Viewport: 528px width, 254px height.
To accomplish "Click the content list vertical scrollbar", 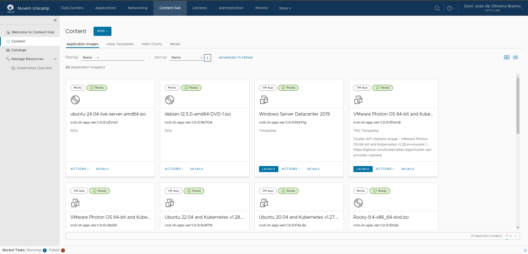I will point(518,106).
